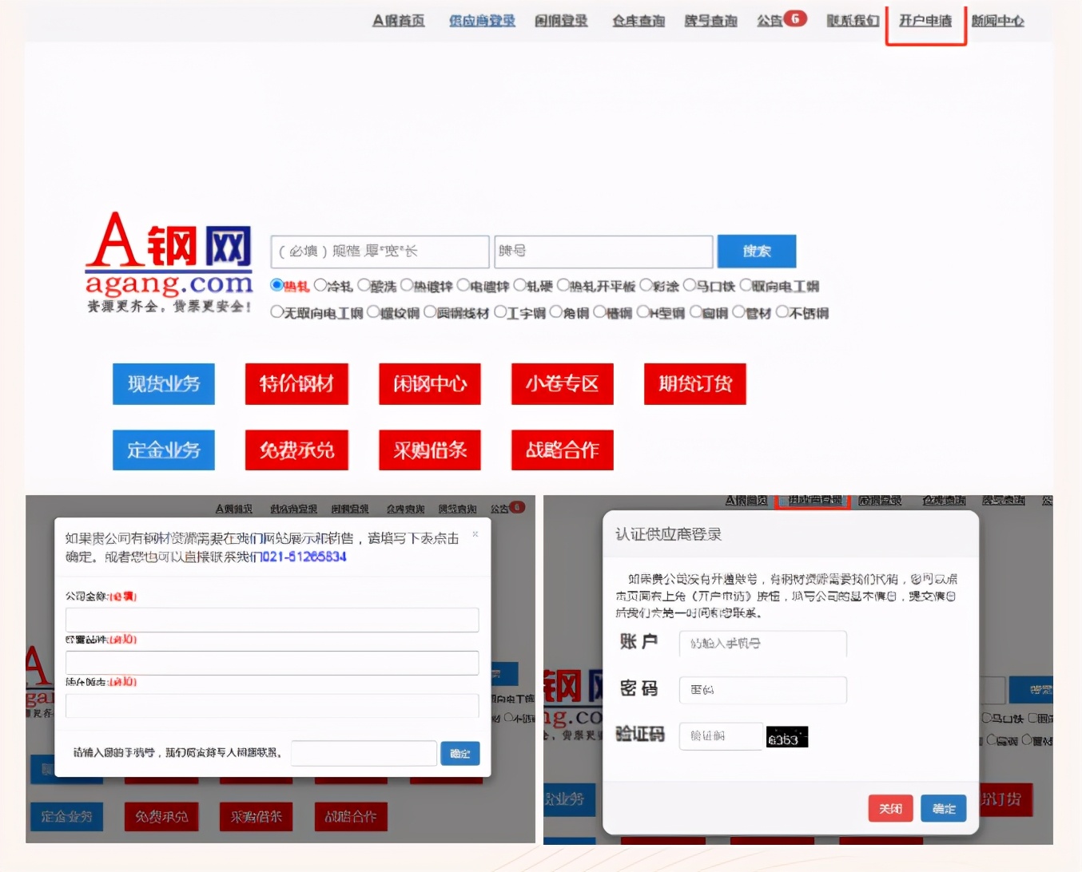Open the 采购借条 tile

[x=429, y=450]
